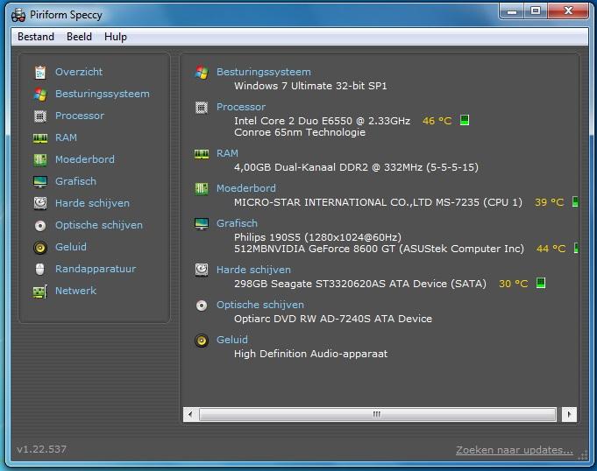The width and height of the screenshot is (597, 471).
Task: Click the Processor heading link in summary
Action: click(x=241, y=107)
